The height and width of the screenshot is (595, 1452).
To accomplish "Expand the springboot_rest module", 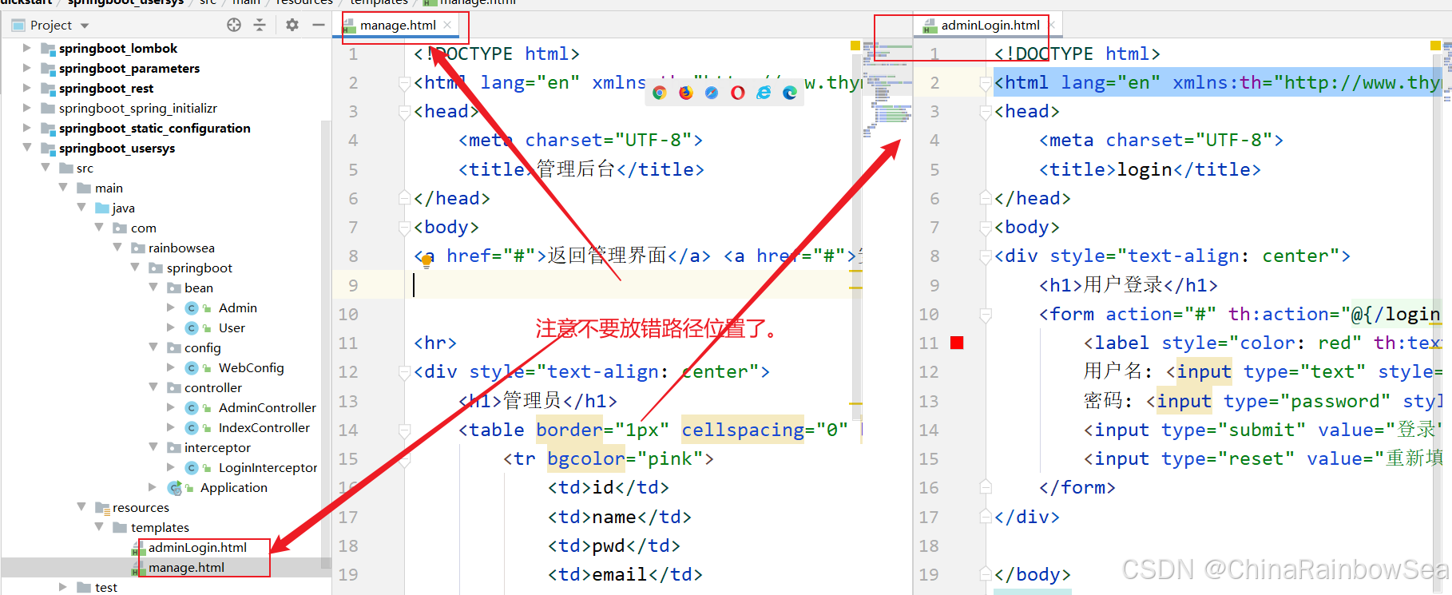I will (x=26, y=88).
